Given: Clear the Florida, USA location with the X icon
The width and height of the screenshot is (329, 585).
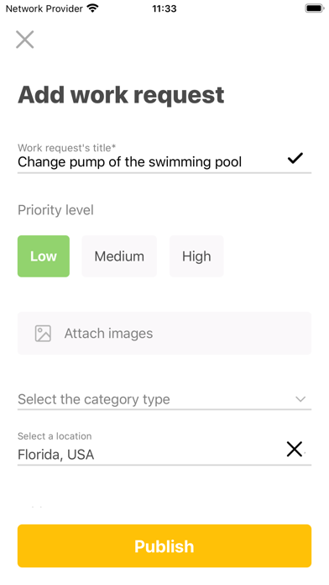Looking at the screenshot, I should point(295,449).
